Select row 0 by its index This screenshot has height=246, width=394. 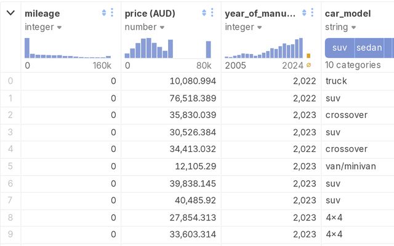(x=10, y=81)
